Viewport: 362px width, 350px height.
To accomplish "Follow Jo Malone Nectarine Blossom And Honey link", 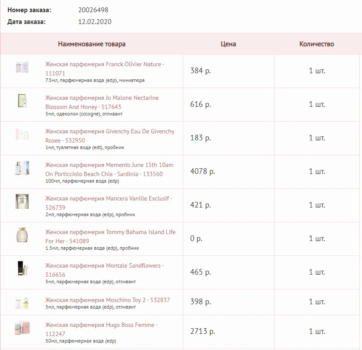I will point(102,102).
